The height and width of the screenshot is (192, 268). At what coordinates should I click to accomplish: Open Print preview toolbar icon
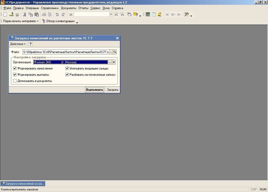coord(50,15)
